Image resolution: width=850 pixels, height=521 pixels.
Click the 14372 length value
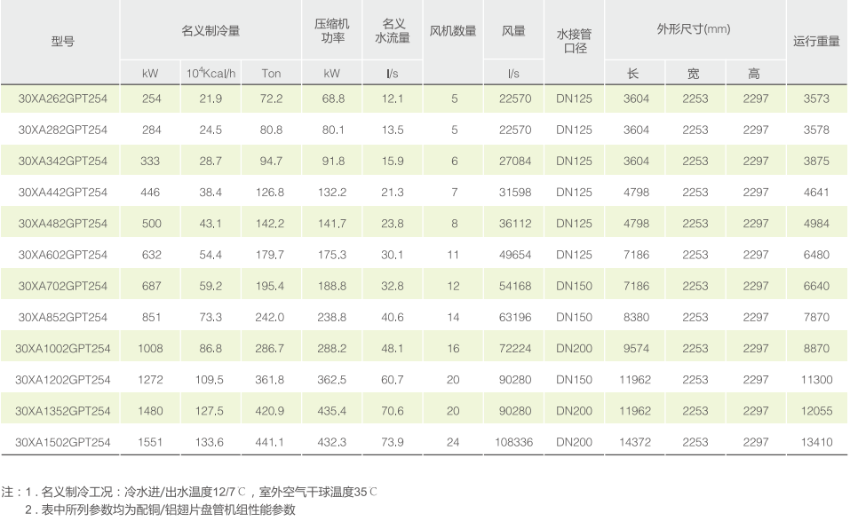pyautogui.click(x=635, y=442)
